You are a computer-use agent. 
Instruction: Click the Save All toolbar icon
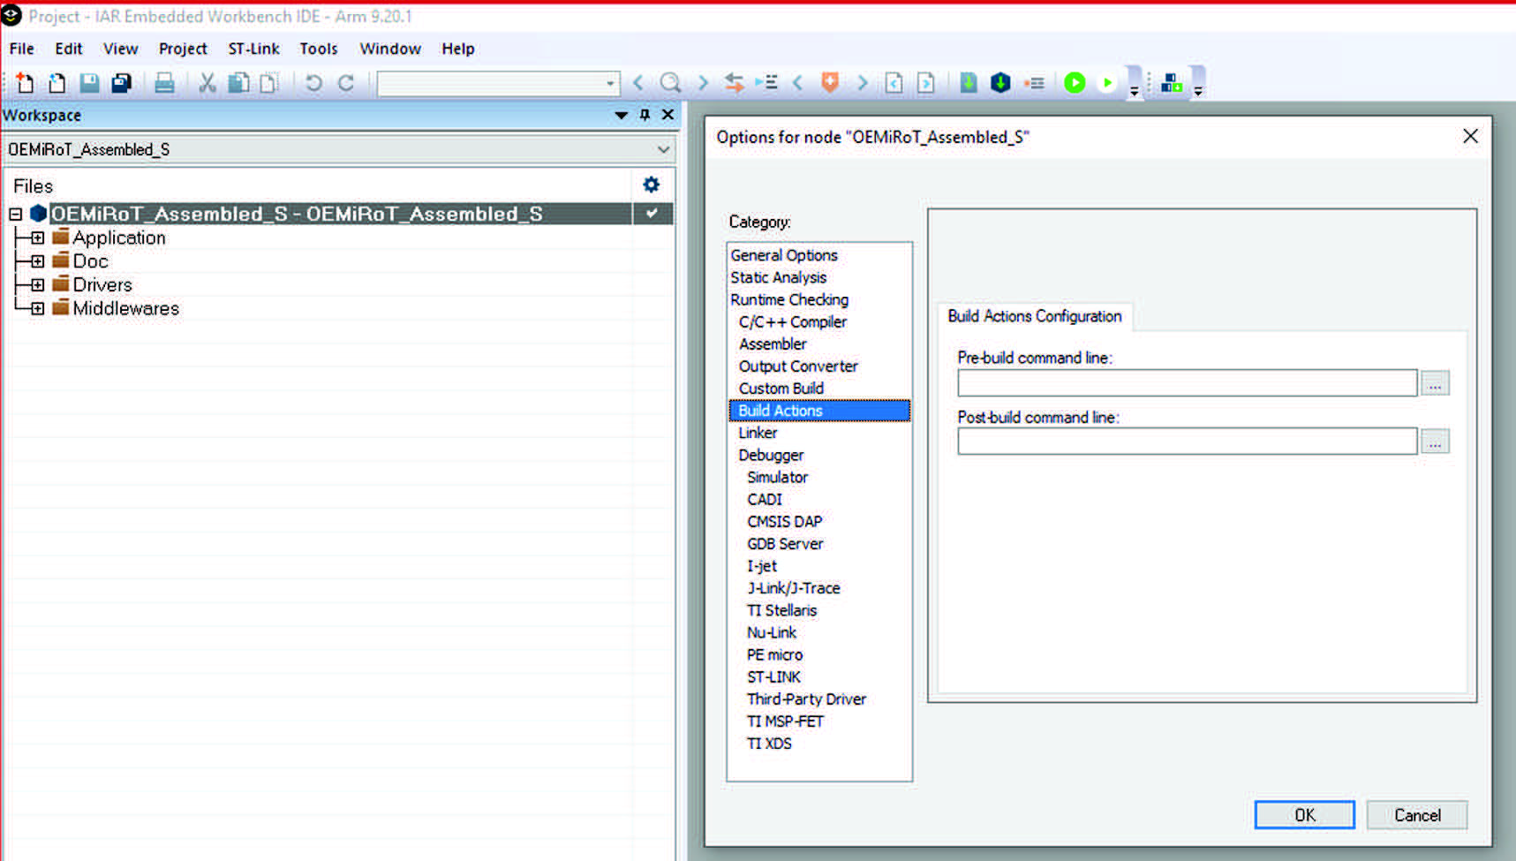[121, 83]
